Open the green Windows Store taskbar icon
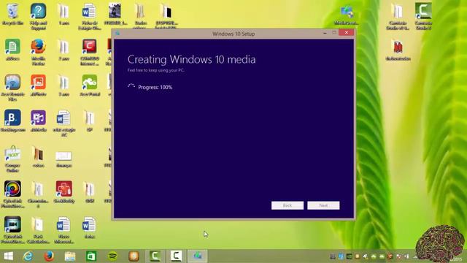The image size is (467, 263). (91, 256)
